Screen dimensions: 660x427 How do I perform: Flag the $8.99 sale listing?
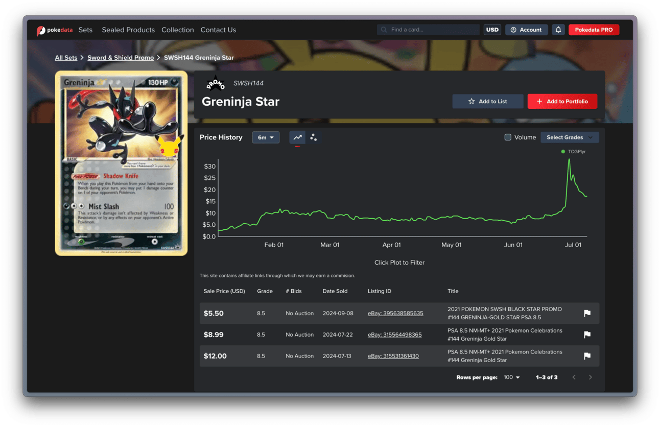[587, 335]
